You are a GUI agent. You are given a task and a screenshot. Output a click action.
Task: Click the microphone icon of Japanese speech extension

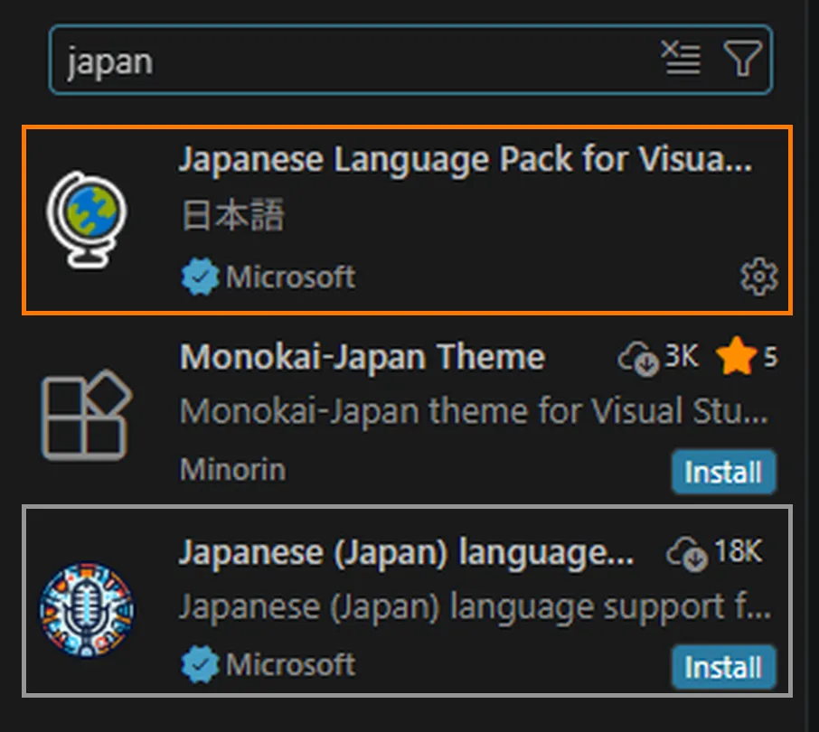pyautogui.click(x=87, y=609)
